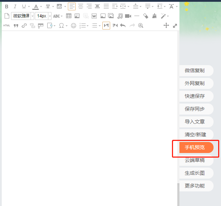Toggle justify text alignment

[x=106, y=6]
